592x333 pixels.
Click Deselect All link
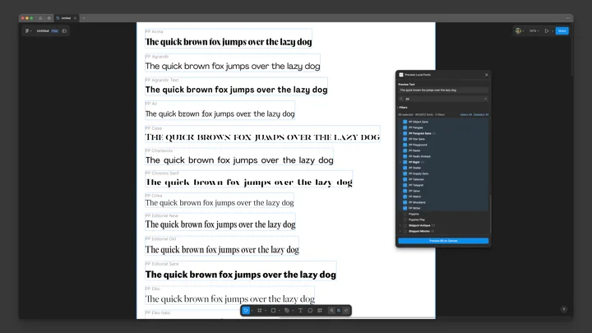coord(481,115)
